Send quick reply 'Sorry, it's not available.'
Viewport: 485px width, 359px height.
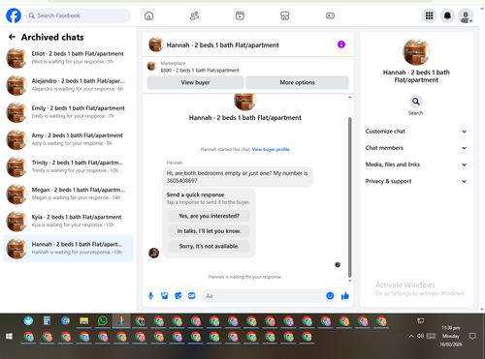[x=209, y=246]
